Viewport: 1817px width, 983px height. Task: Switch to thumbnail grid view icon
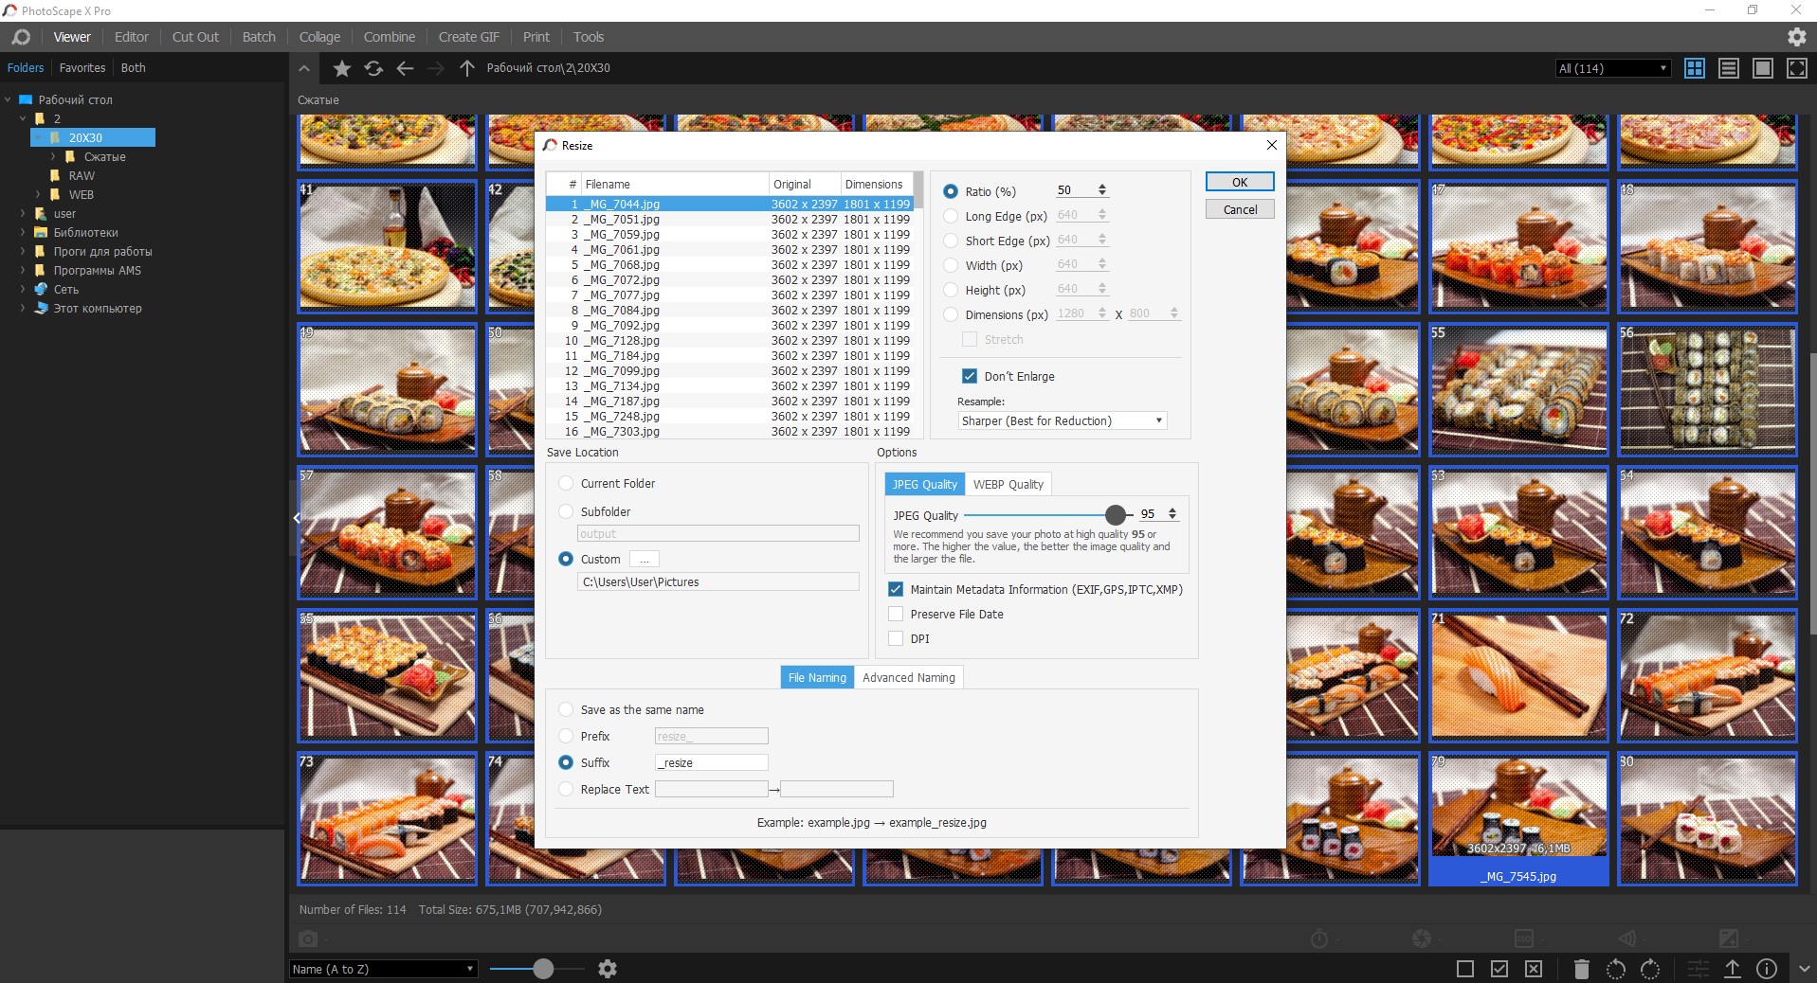1695,68
